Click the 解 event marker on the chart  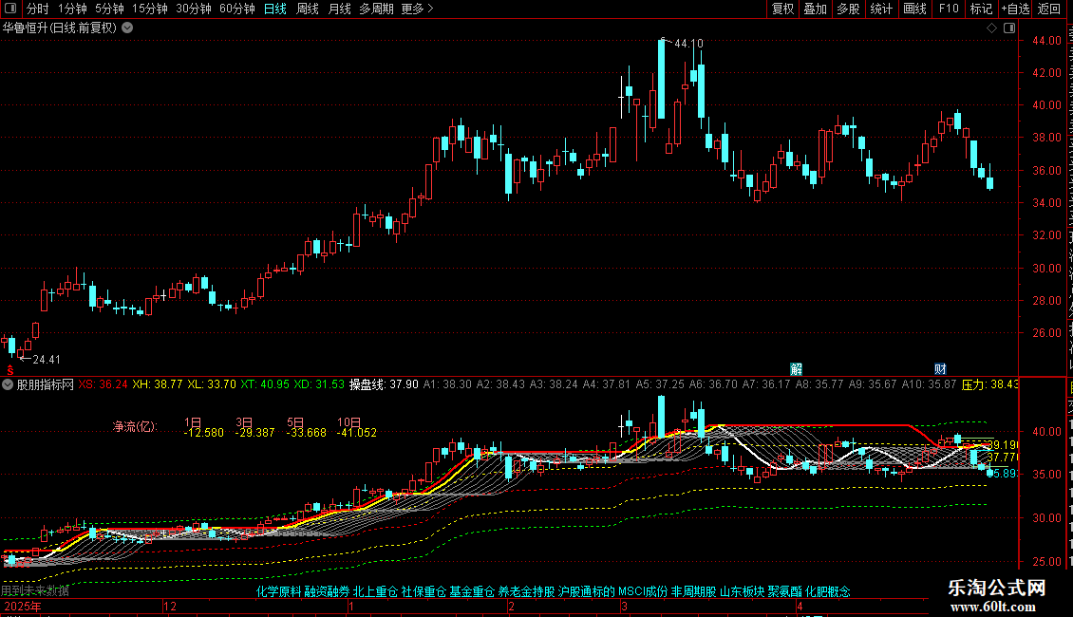pyautogui.click(x=796, y=368)
